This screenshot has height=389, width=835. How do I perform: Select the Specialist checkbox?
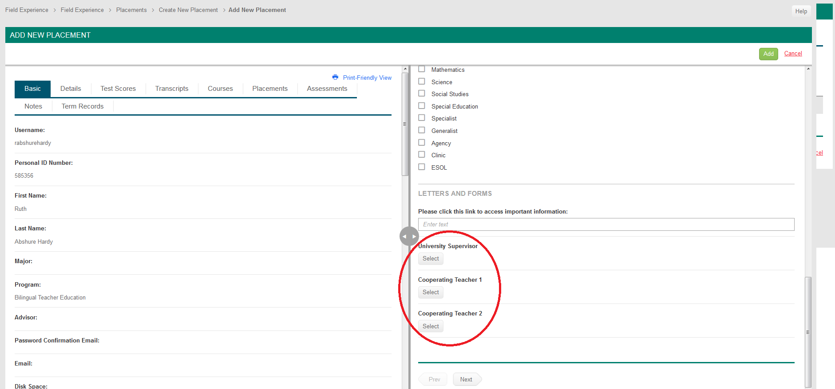point(422,118)
